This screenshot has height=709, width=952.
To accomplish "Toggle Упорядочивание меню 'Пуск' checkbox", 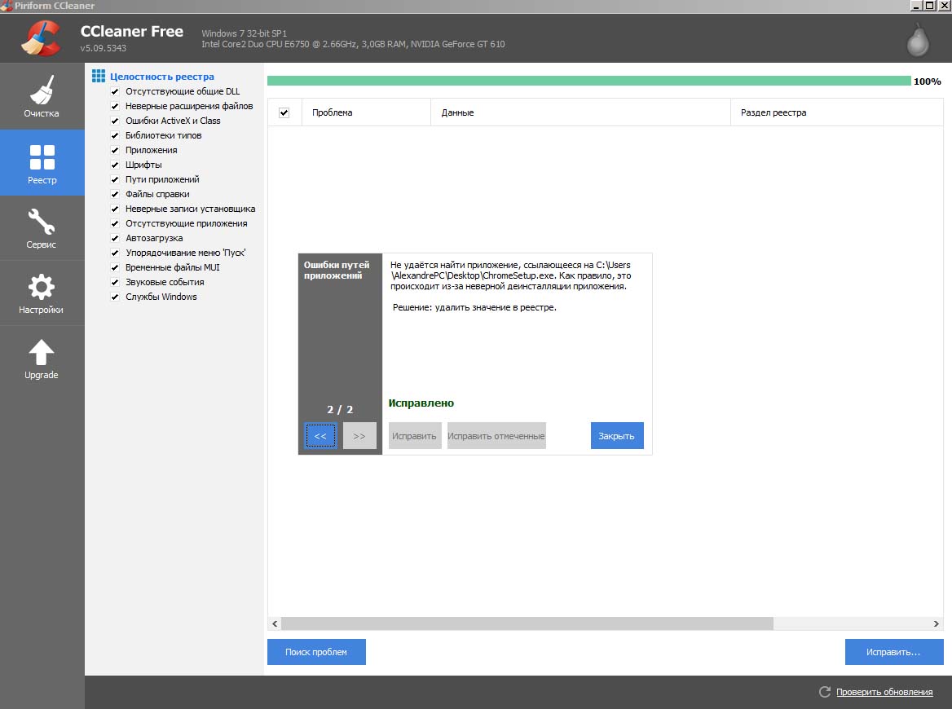I will coord(115,253).
